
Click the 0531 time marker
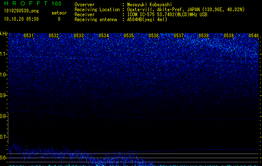[x=29, y=36]
